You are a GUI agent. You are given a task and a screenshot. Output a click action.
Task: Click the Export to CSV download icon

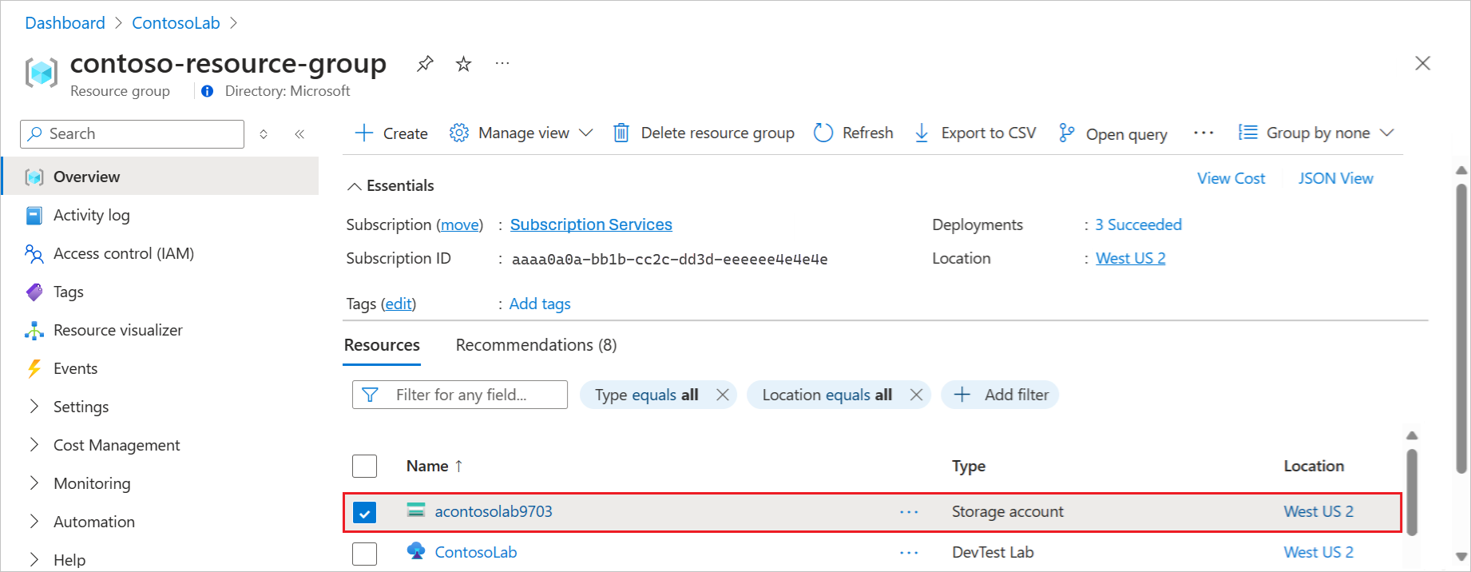click(x=922, y=133)
